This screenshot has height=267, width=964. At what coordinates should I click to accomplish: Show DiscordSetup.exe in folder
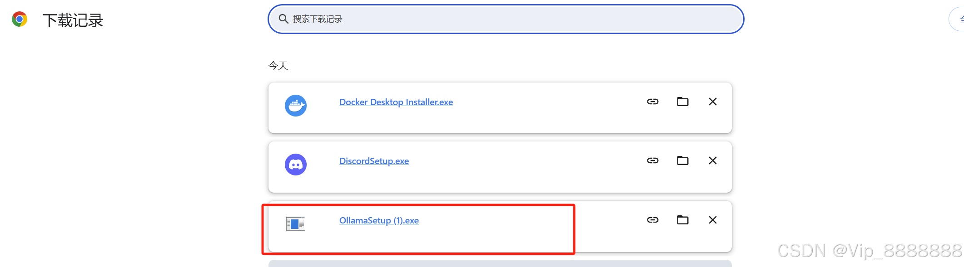point(682,160)
